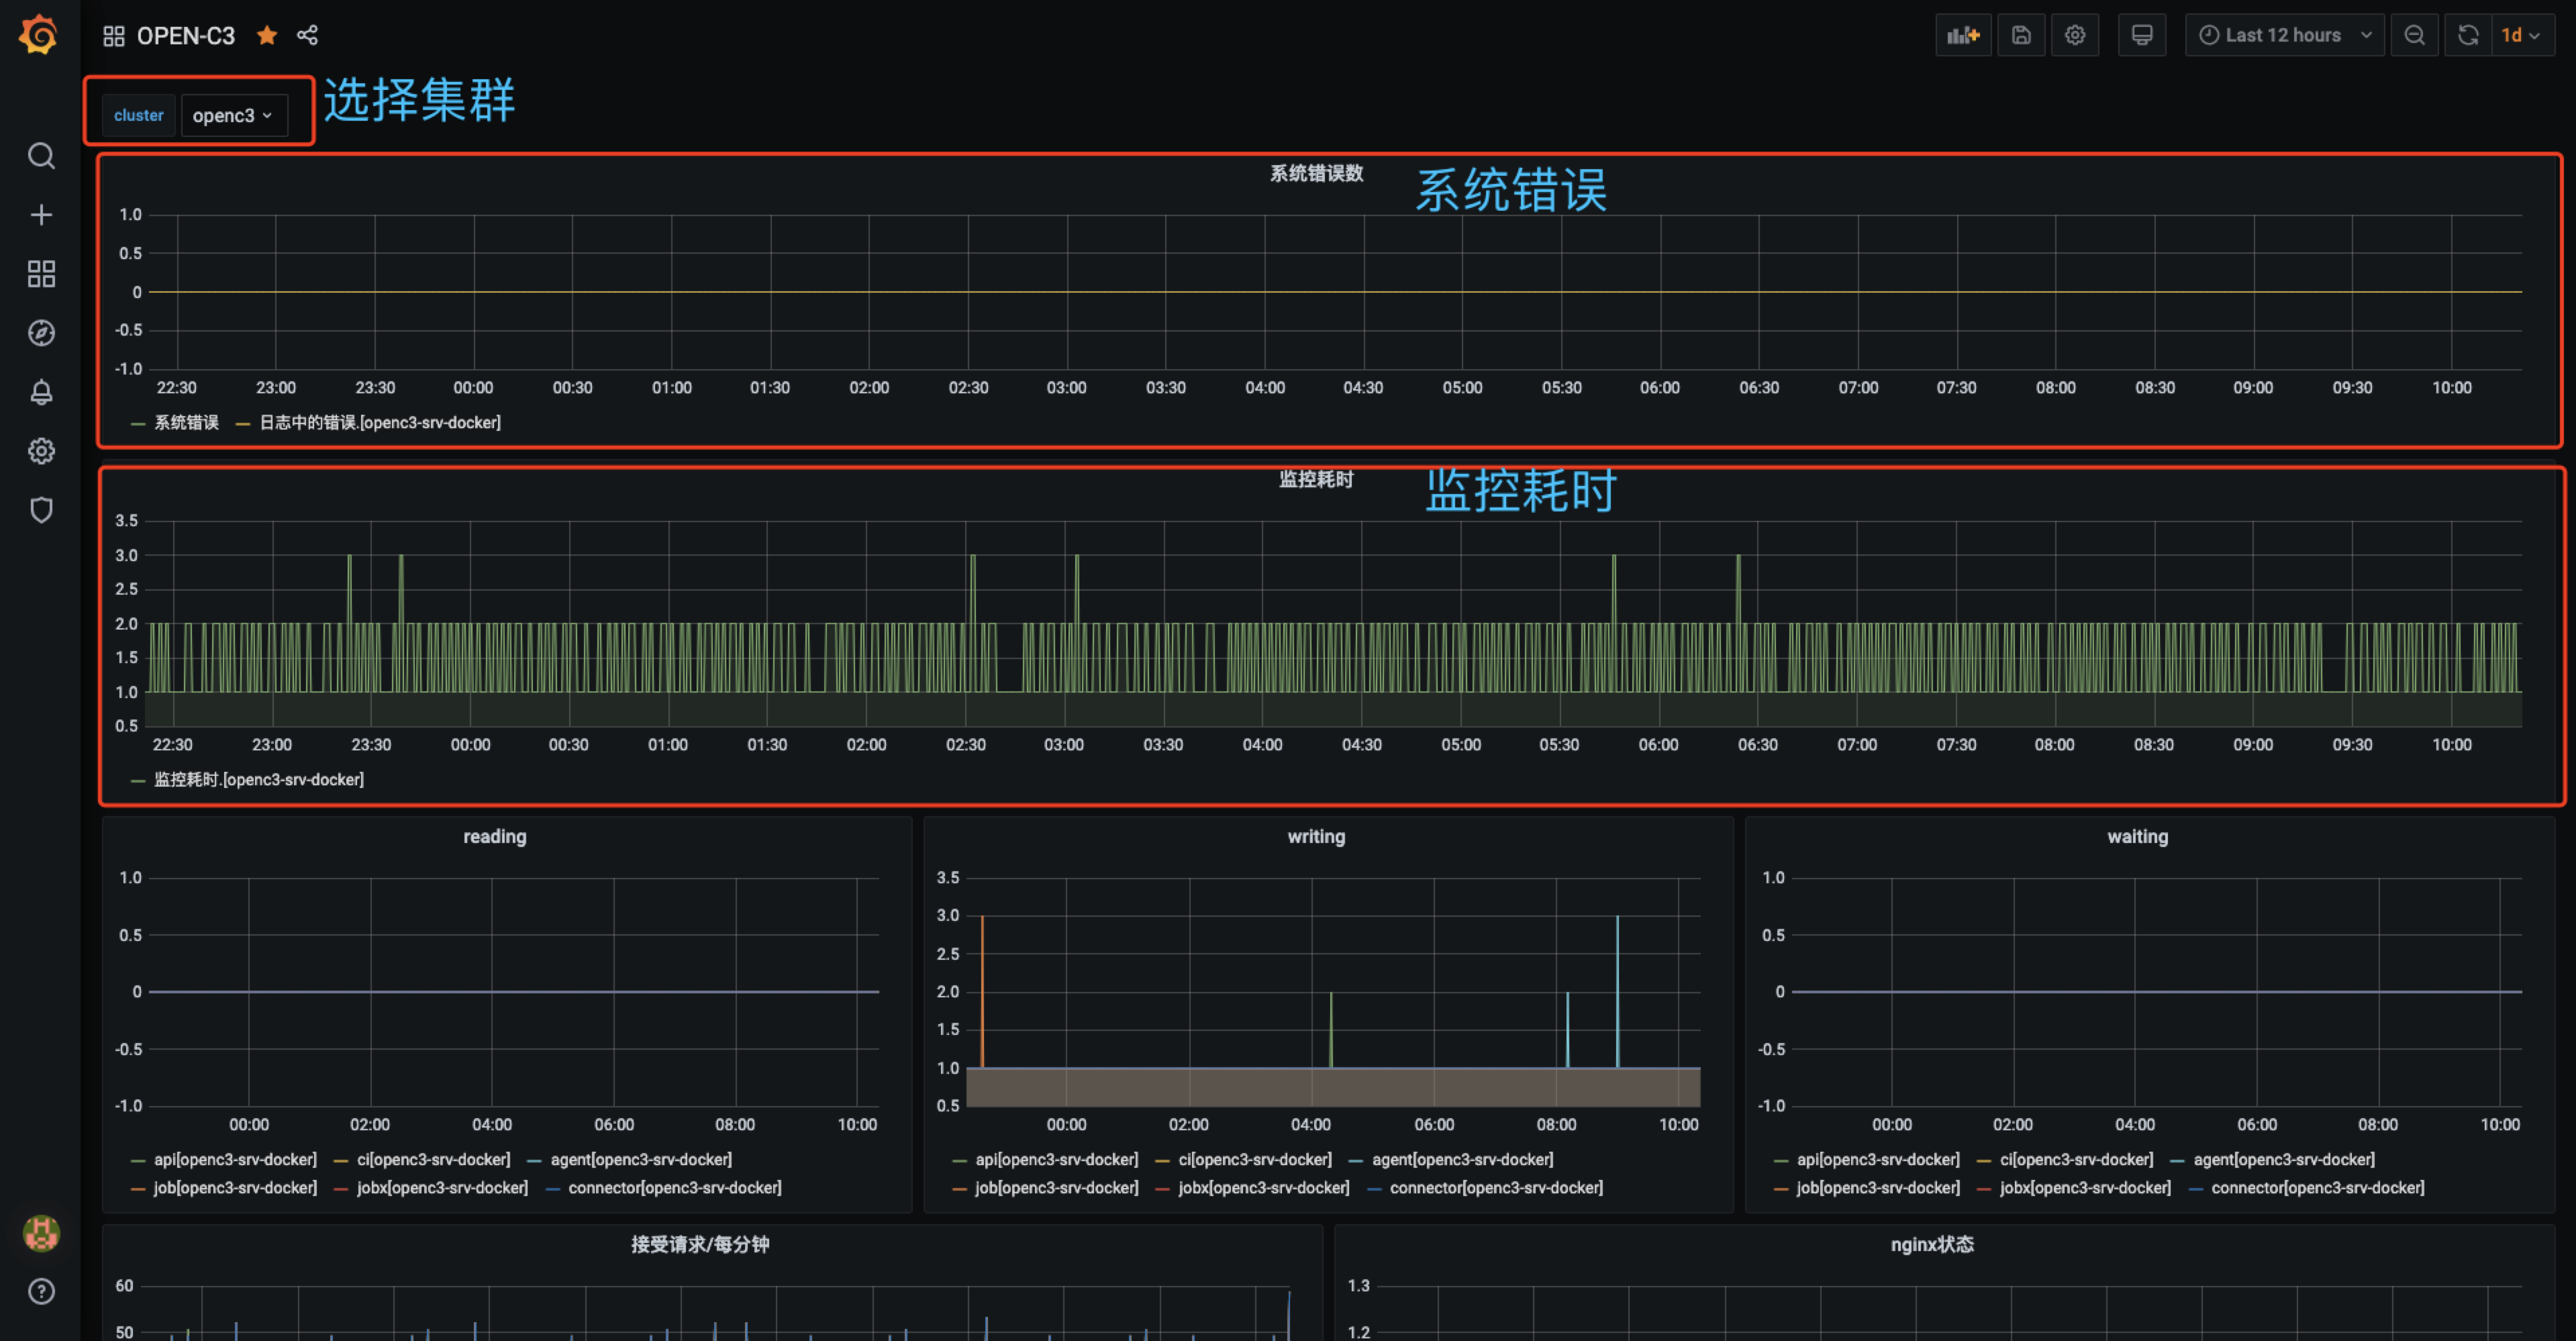Toggle jobx[openc3-srv-docker] in writing legend

coord(1264,1187)
